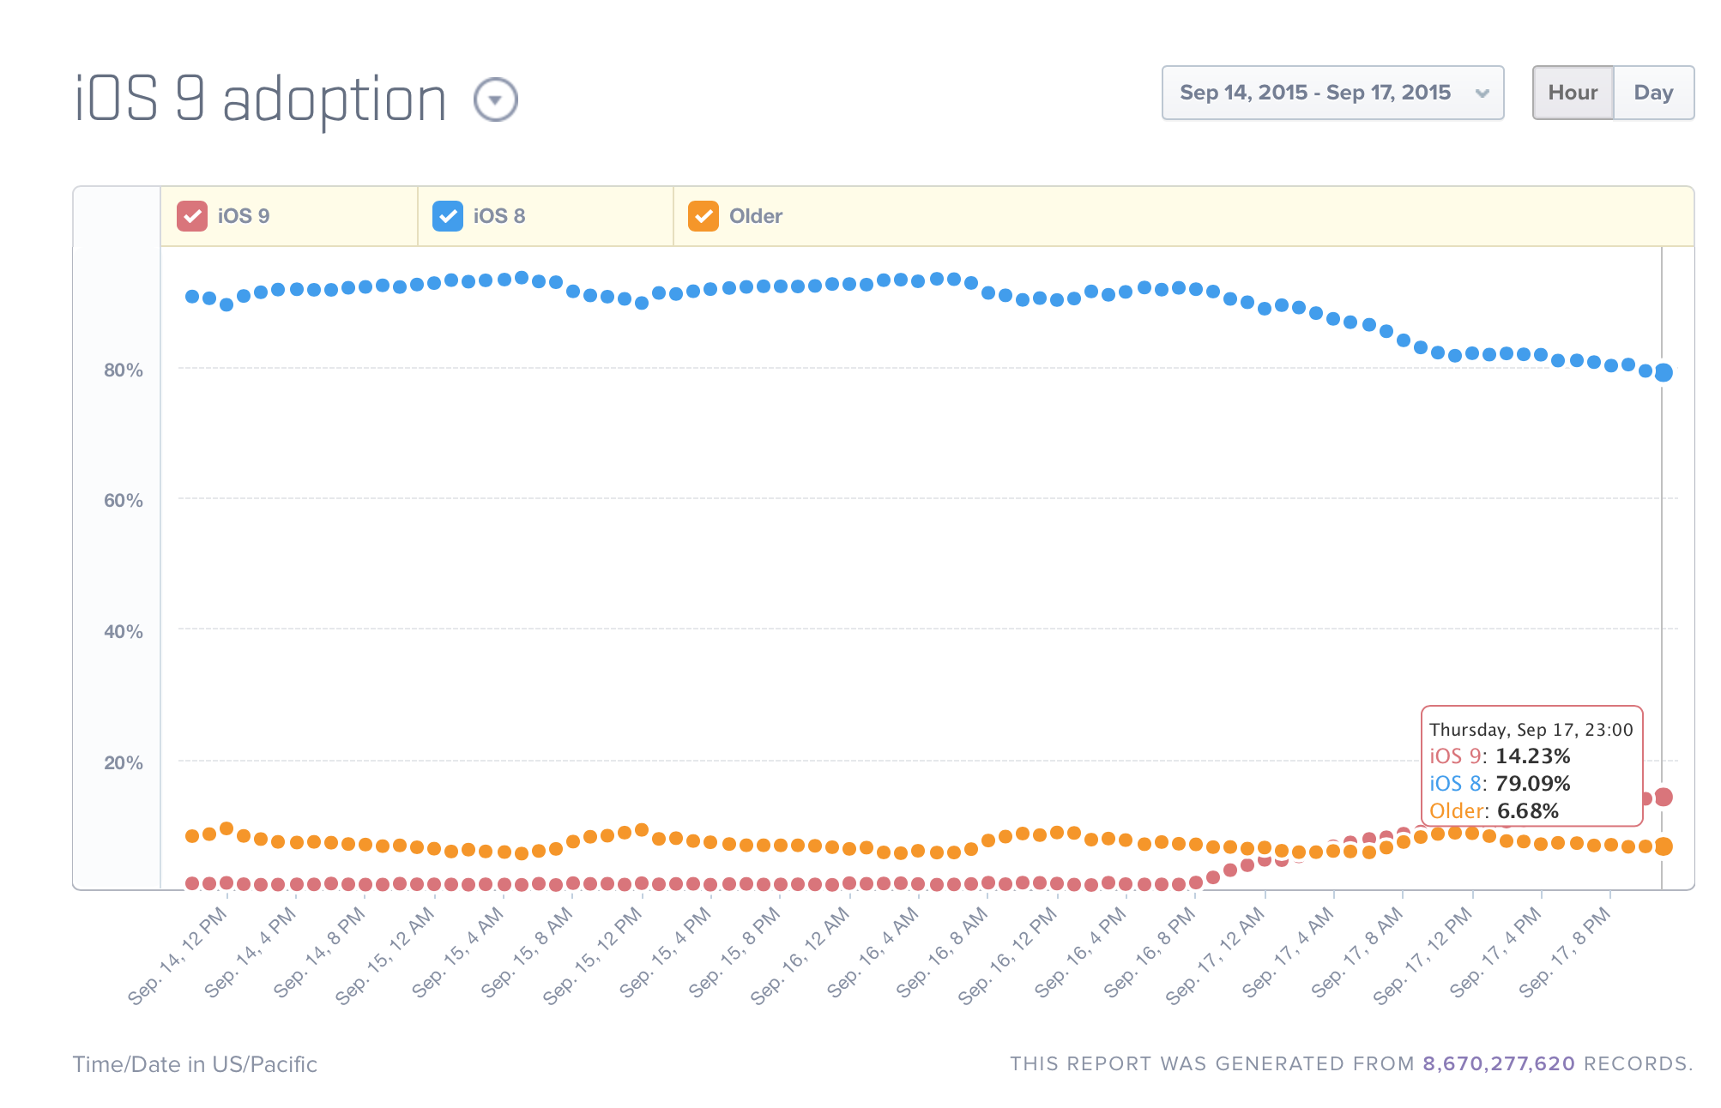Click the orange Older legend checkmark icon

pyautogui.click(x=703, y=216)
